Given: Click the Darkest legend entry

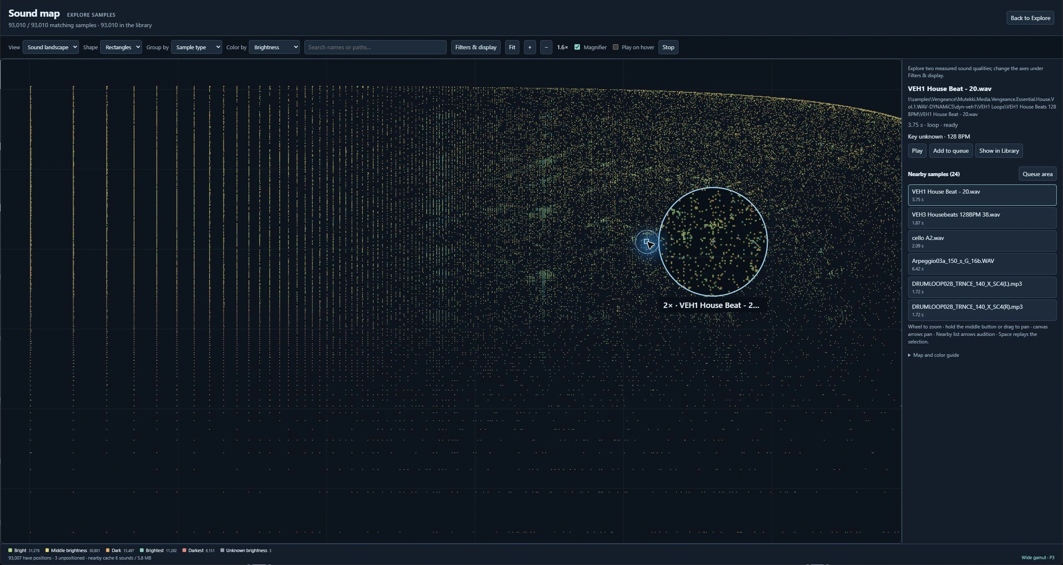Looking at the screenshot, I should click(198, 550).
